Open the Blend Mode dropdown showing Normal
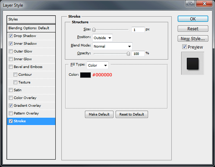Image resolution: width=215 pixels, height=167 pixels. (113, 46)
